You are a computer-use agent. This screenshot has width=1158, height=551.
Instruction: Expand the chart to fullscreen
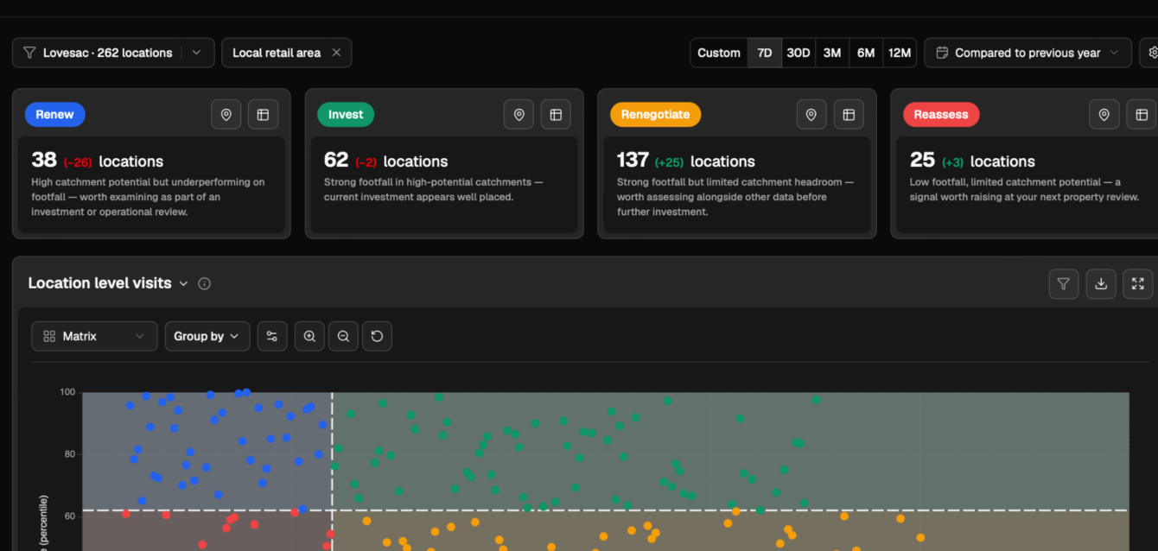pyautogui.click(x=1138, y=283)
